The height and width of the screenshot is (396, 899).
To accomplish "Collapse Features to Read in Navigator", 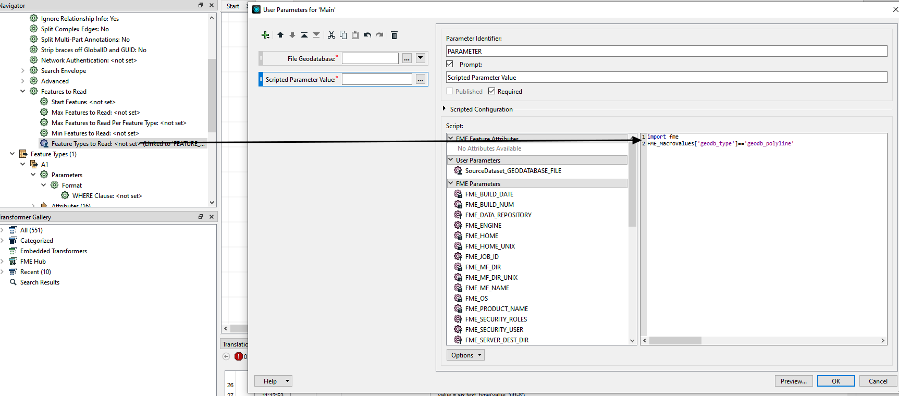I will pyautogui.click(x=22, y=91).
